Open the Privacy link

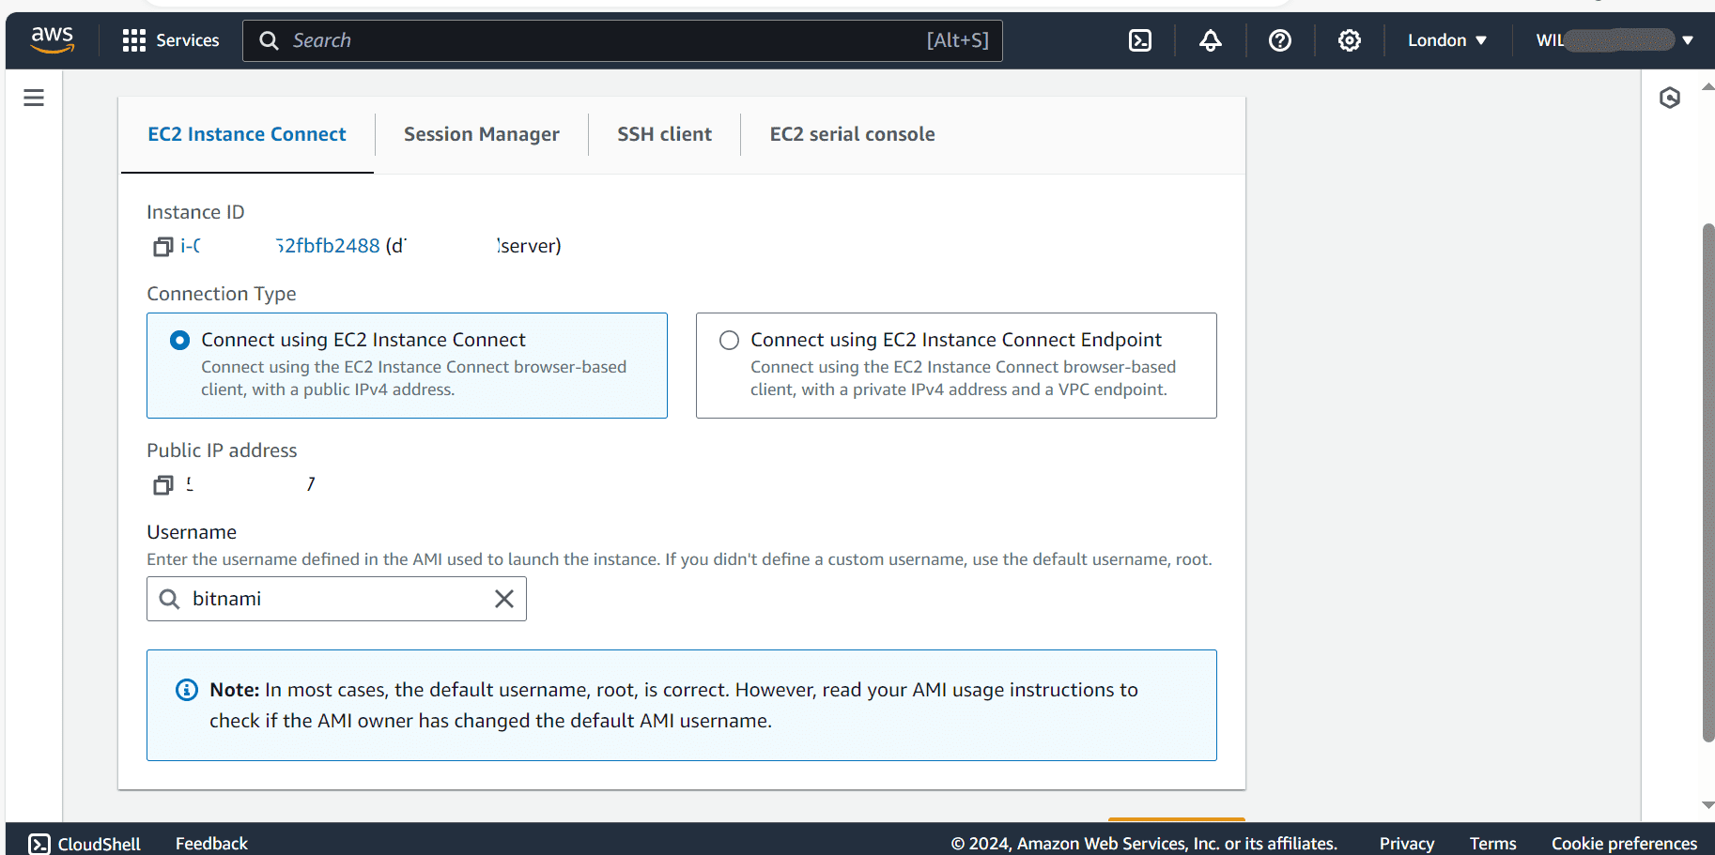pyautogui.click(x=1407, y=844)
